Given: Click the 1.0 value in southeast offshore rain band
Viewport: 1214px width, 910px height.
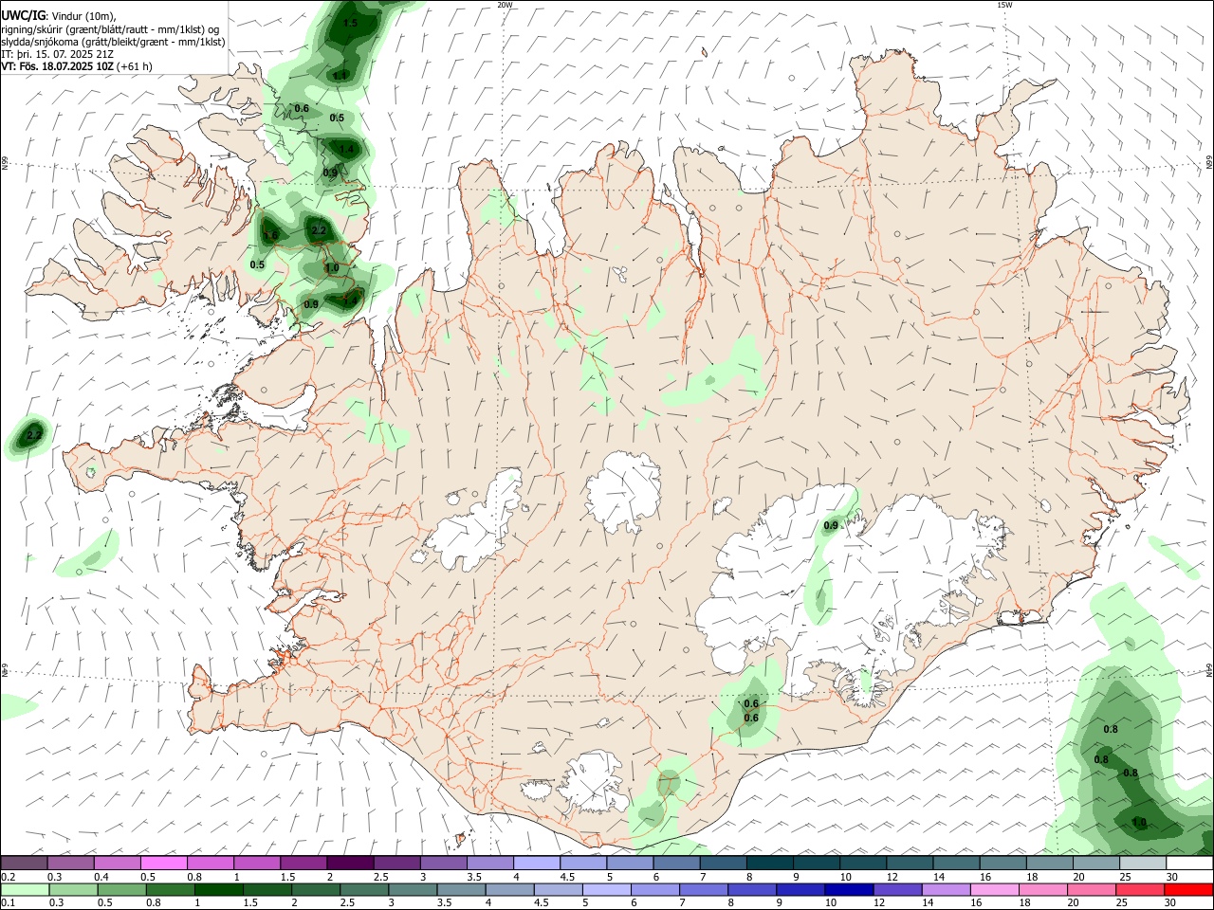Looking at the screenshot, I should (1139, 823).
